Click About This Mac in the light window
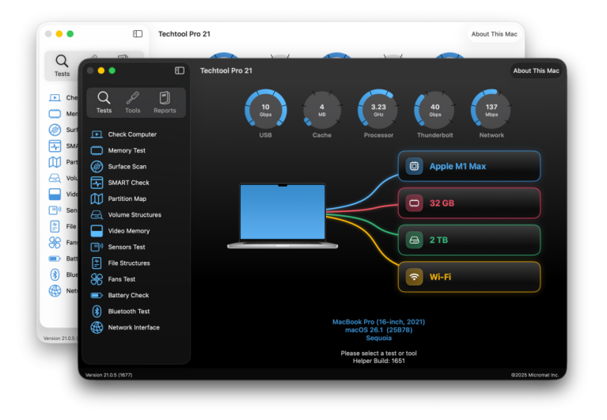The height and width of the screenshot is (420, 607). click(494, 34)
